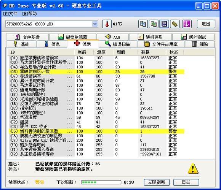The image size is (221, 190).
Task: Click the purple down-arrow icon
Action: pyautogui.click(x=187, y=24)
